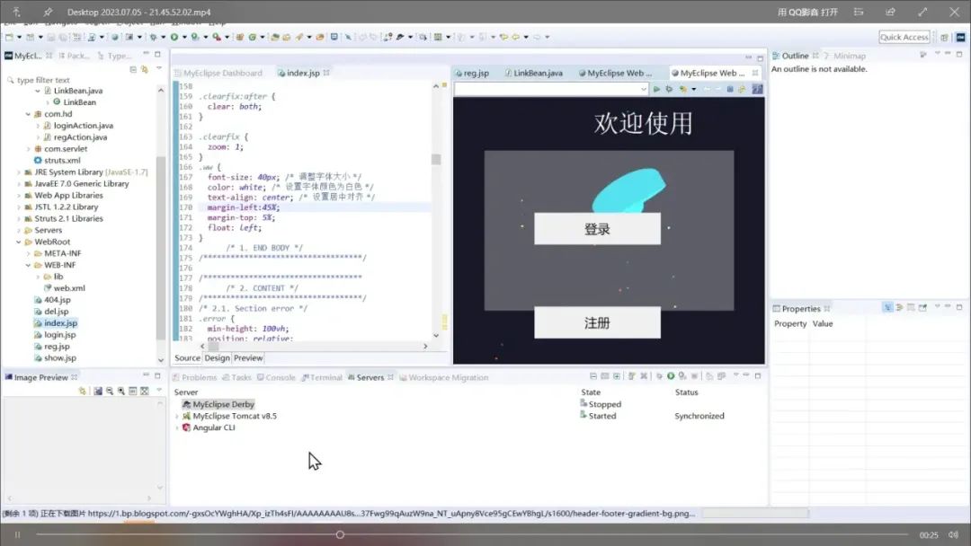Collapse the com.hd package

pyautogui.click(x=28, y=114)
